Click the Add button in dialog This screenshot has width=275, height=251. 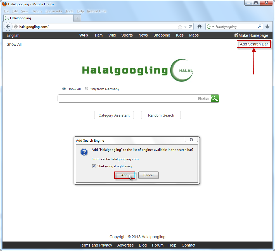tap(125, 175)
